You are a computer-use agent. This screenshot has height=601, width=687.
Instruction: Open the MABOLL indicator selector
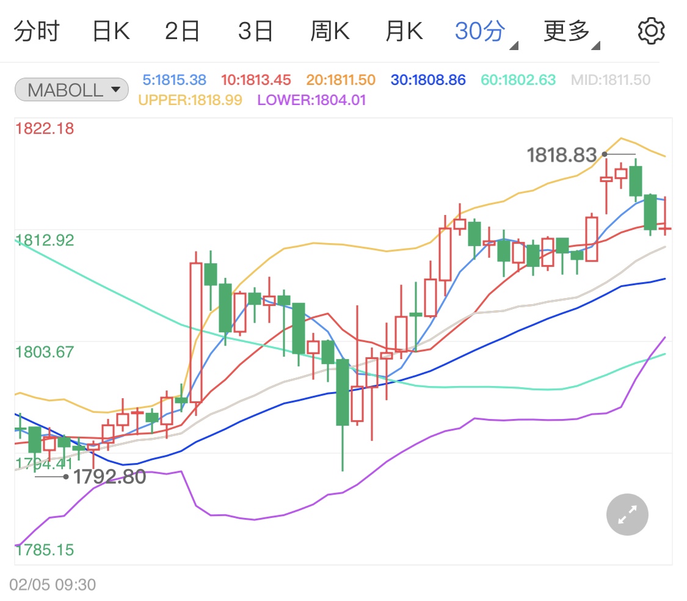pyautogui.click(x=72, y=90)
